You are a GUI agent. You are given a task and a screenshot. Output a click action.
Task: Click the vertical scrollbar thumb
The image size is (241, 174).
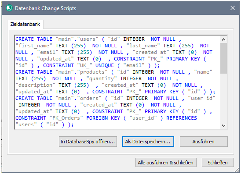tap(224, 58)
